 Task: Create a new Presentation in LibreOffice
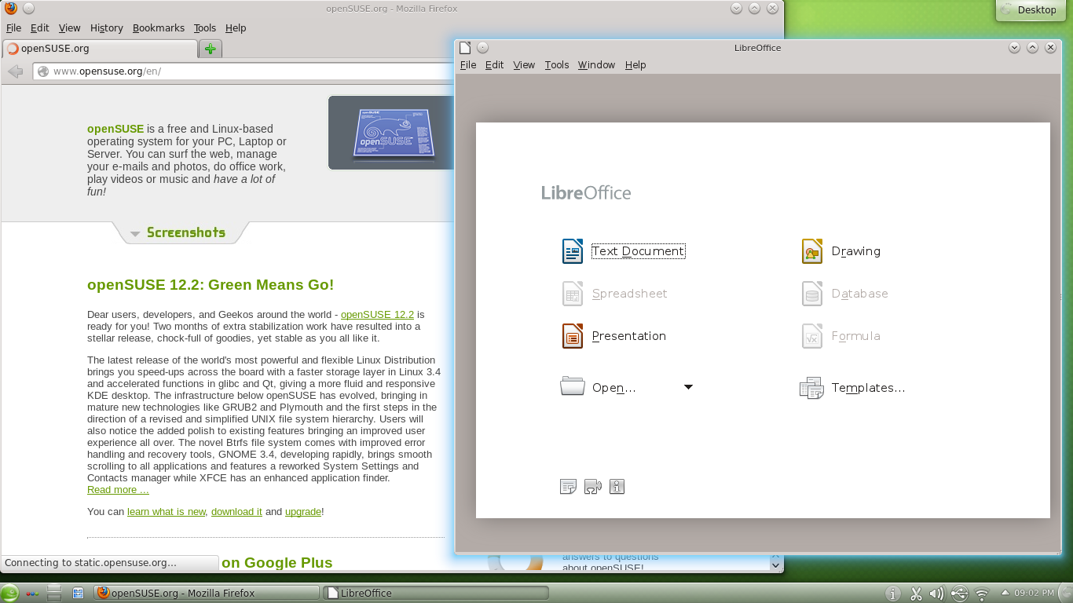tap(614, 336)
